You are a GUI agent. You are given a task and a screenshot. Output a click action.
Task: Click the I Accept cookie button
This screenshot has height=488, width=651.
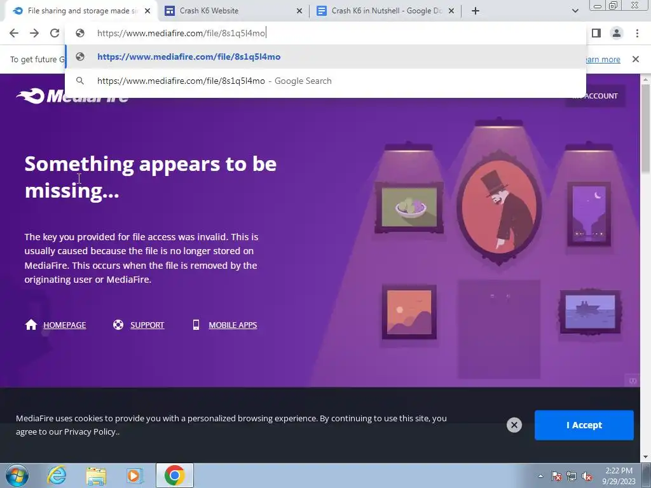coord(584,425)
